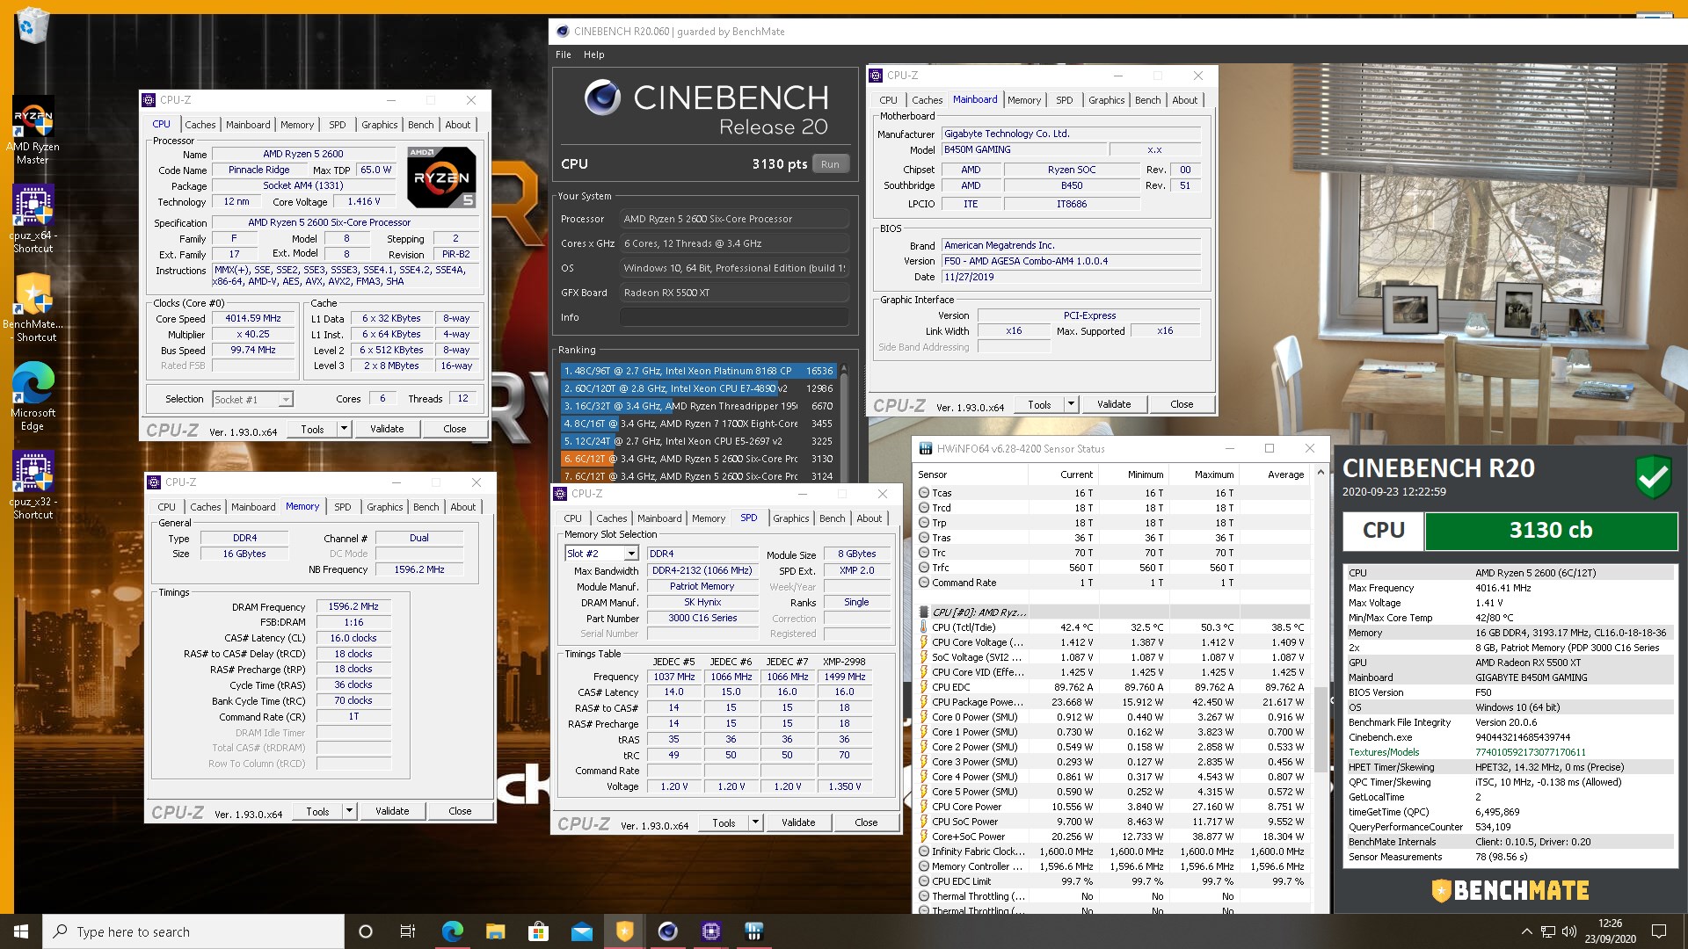Open the Recycle Bin desktop icon
The image size is (1688, 949).
click(33, 25)
